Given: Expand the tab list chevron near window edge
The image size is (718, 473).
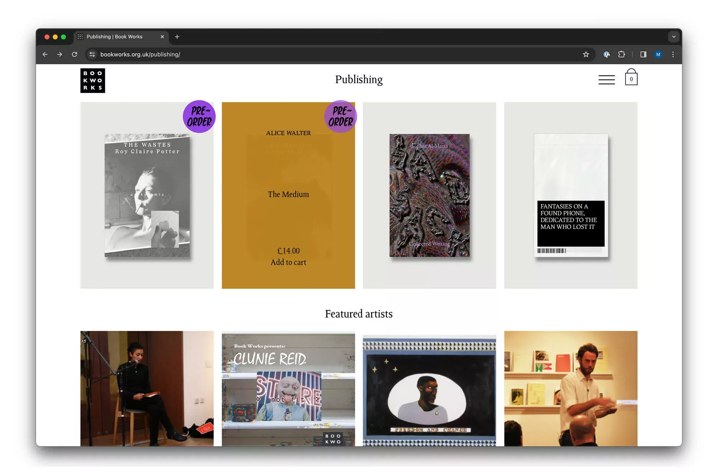Looking at the screenshot, I should (x=673, y=37).
